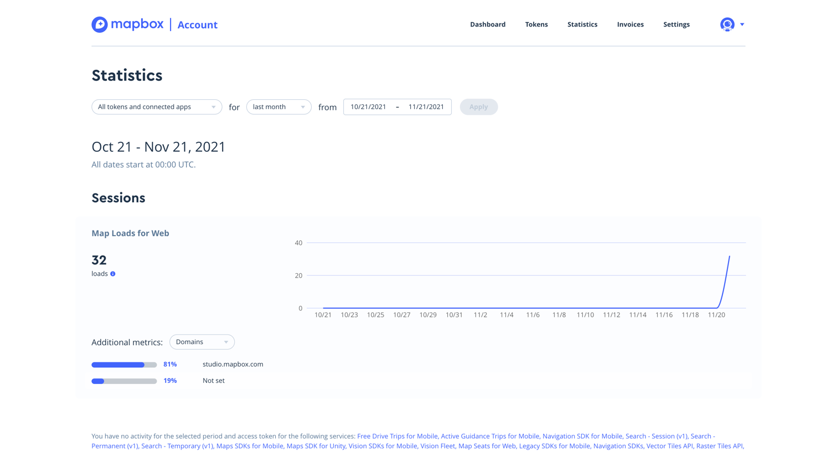Image resolution: width=837 pixels, height=451 pixels.
Task: Click the Apply button
Action: point(479,107)
